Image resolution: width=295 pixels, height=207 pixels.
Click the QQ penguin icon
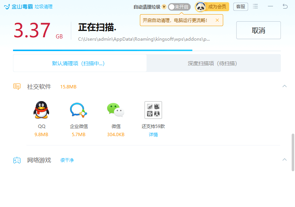point(41,110)
